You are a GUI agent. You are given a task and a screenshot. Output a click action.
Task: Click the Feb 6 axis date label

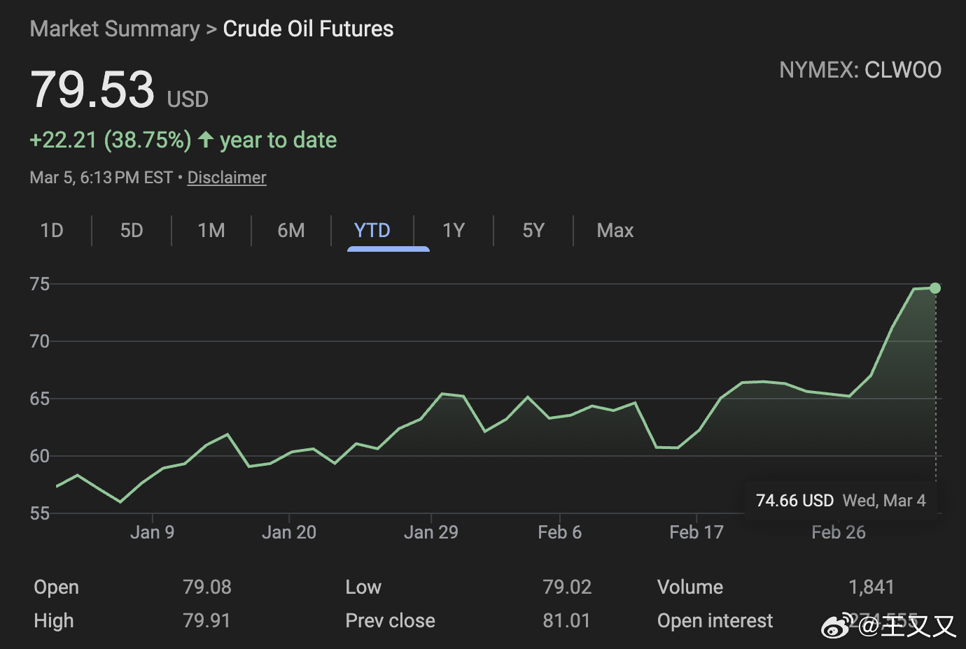pos(559,533)
